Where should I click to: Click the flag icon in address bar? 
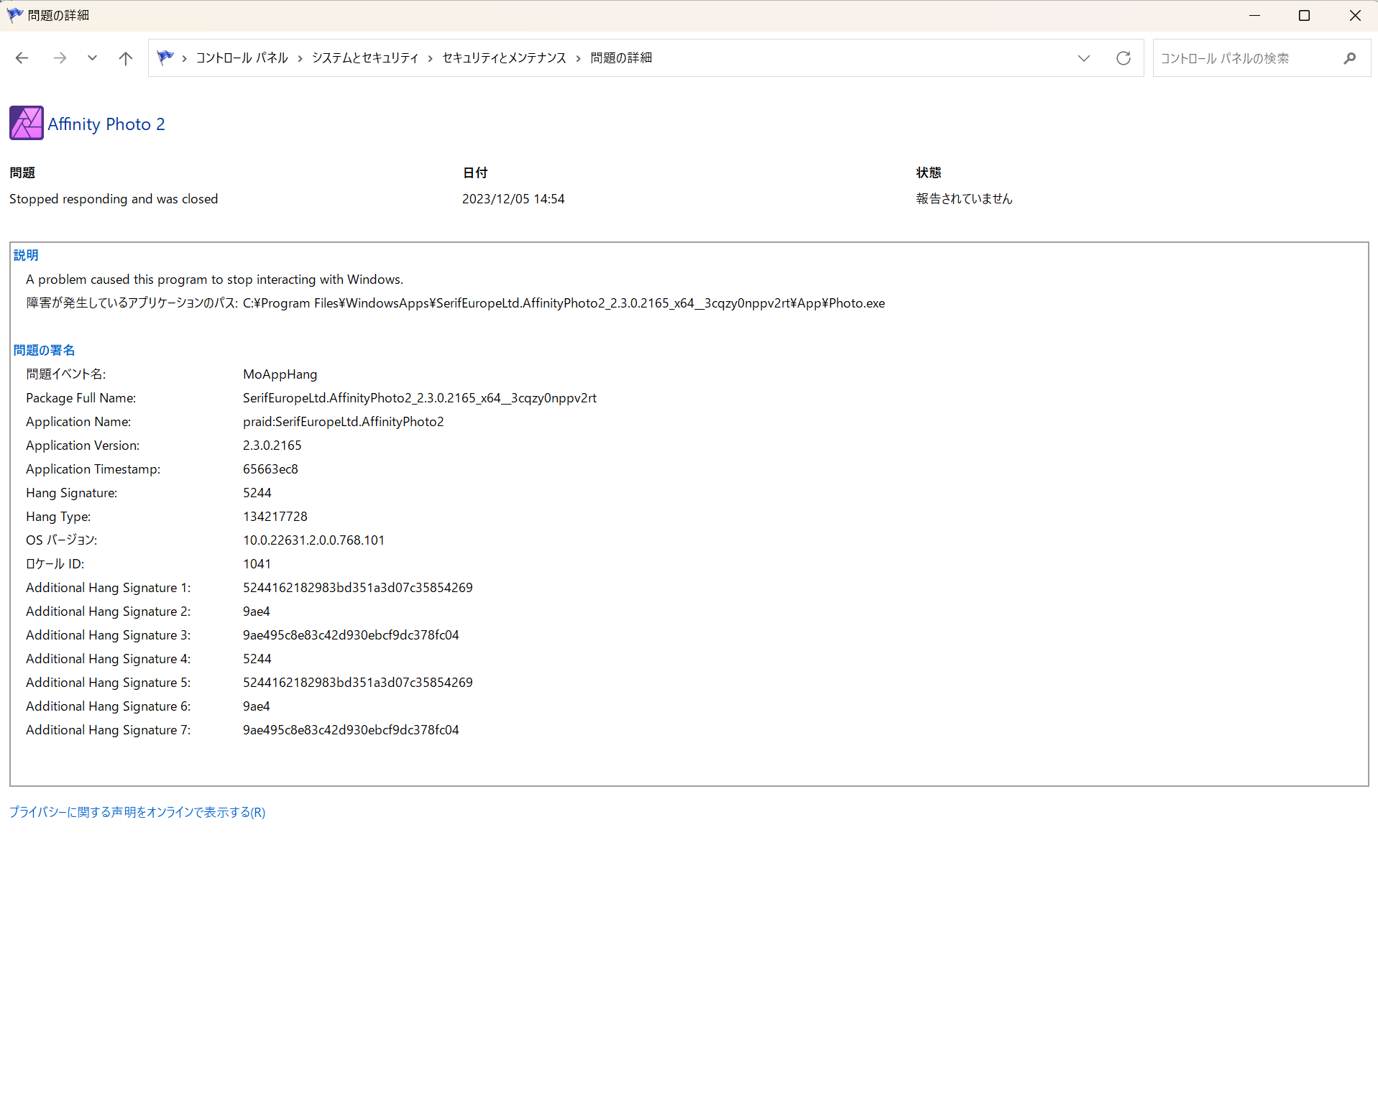(165, 57)
